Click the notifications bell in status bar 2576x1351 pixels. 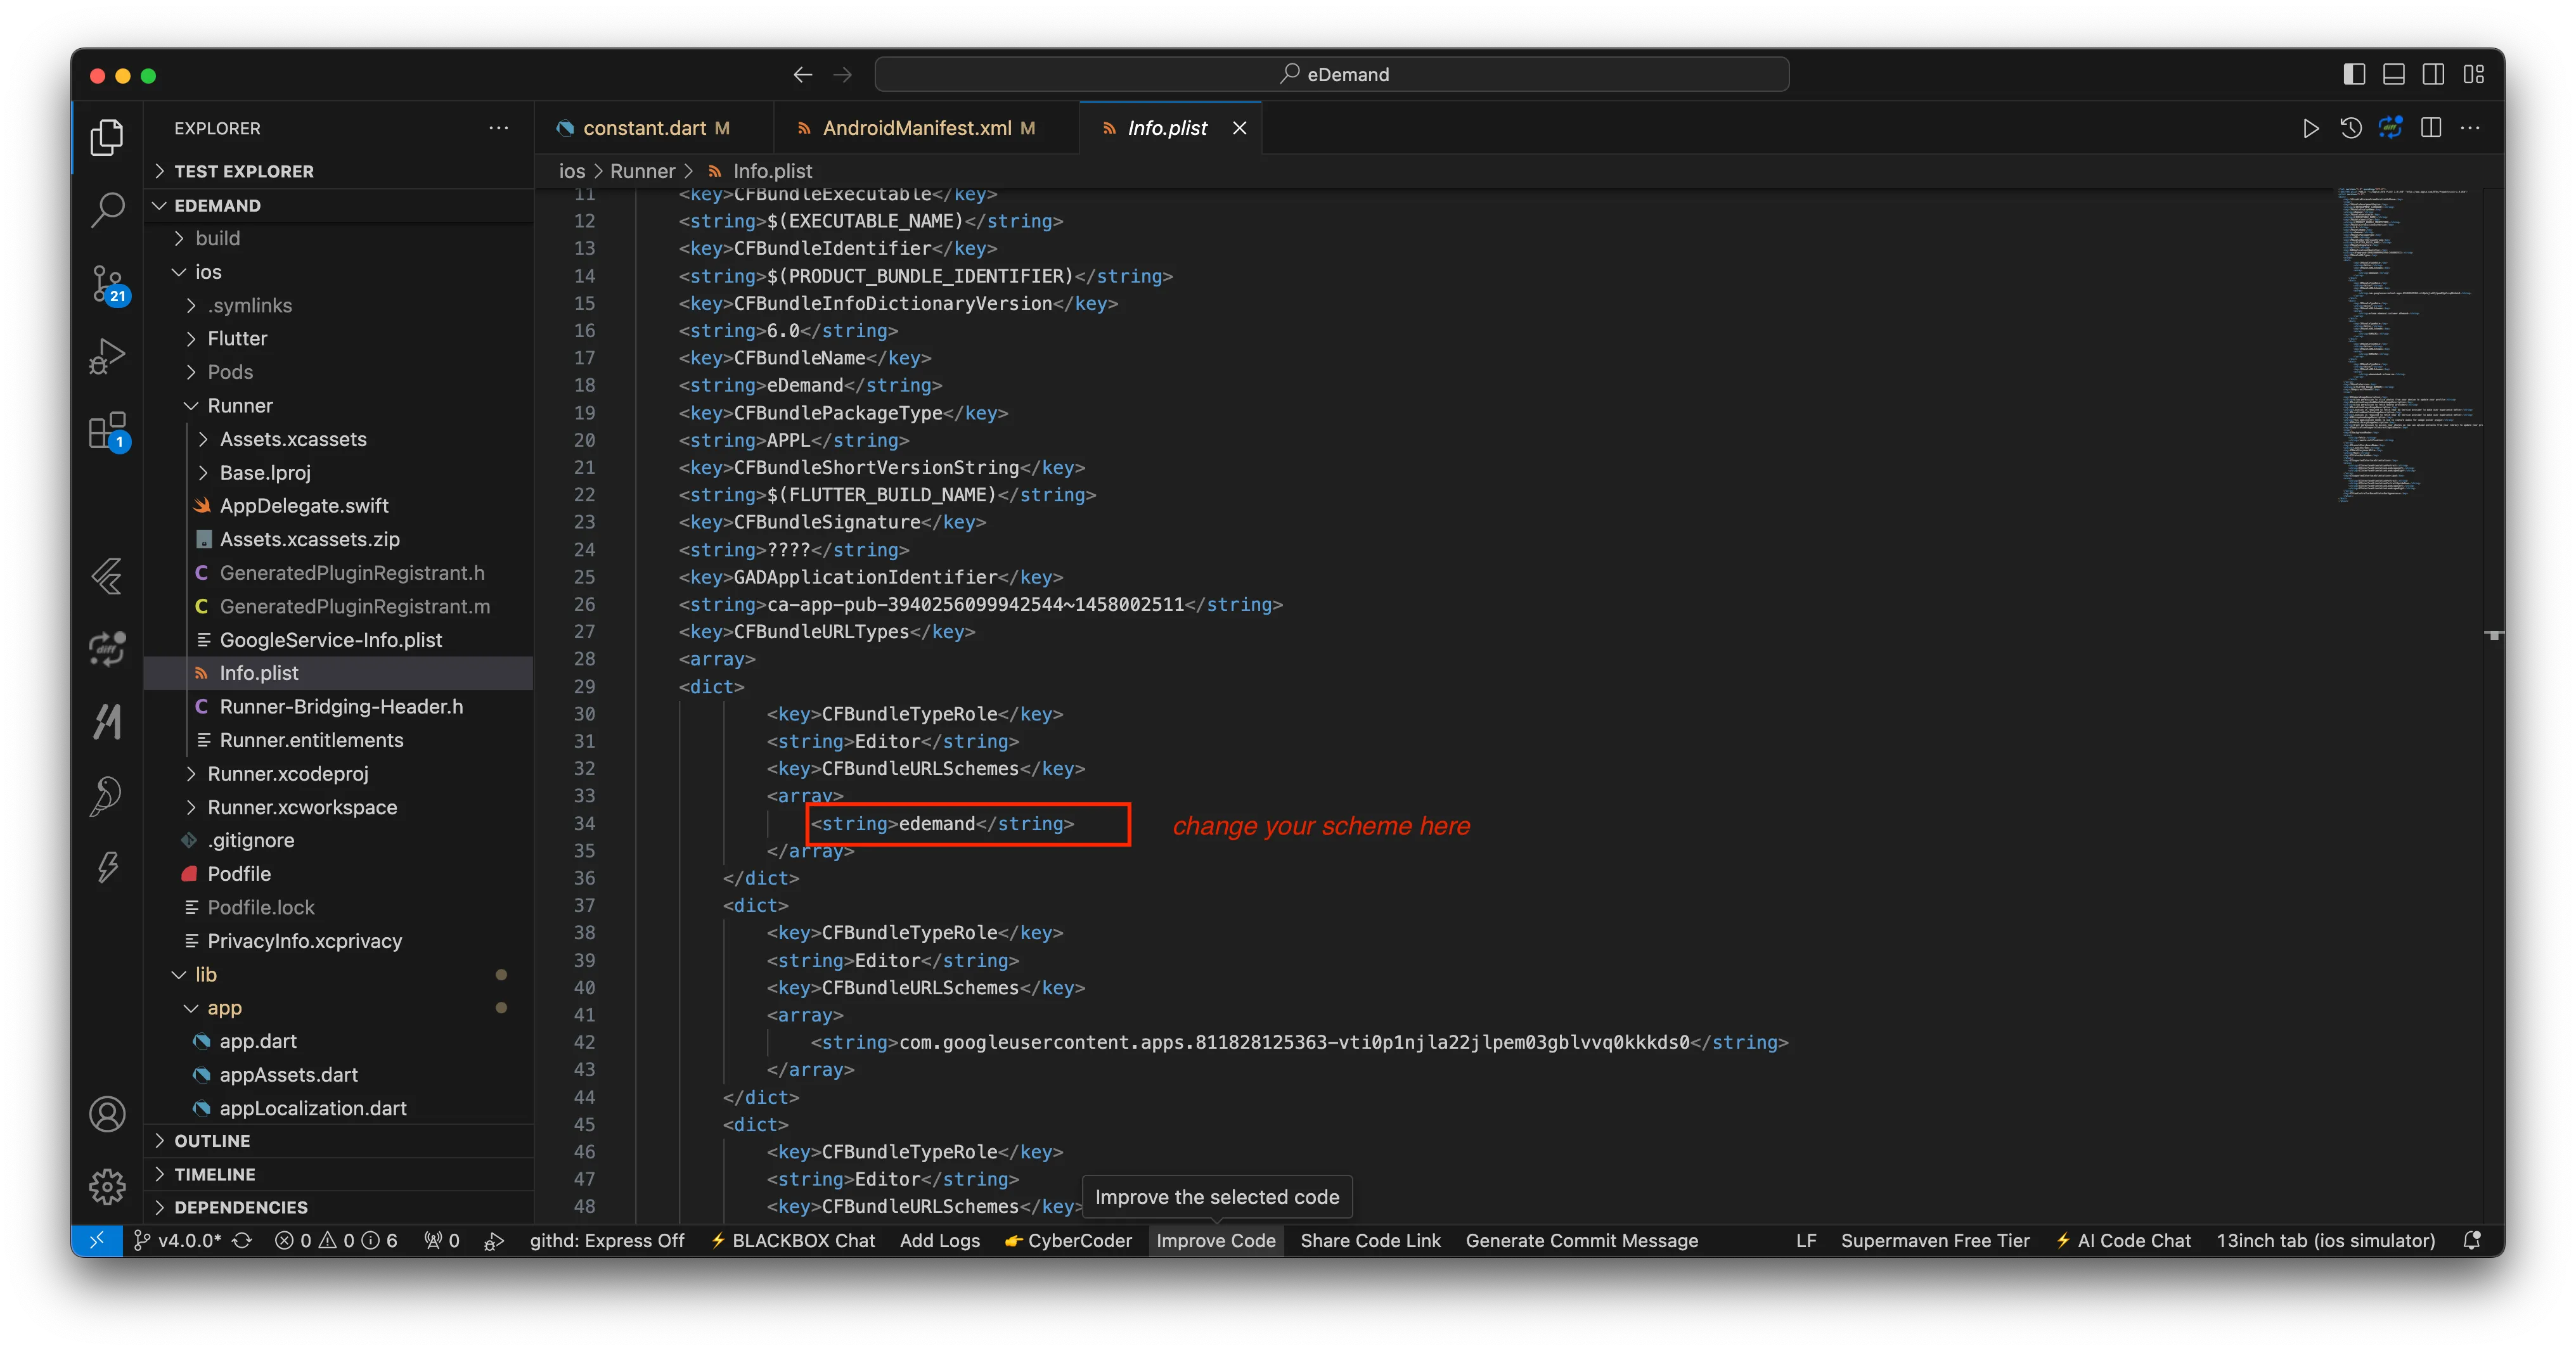point(2471,1240)
